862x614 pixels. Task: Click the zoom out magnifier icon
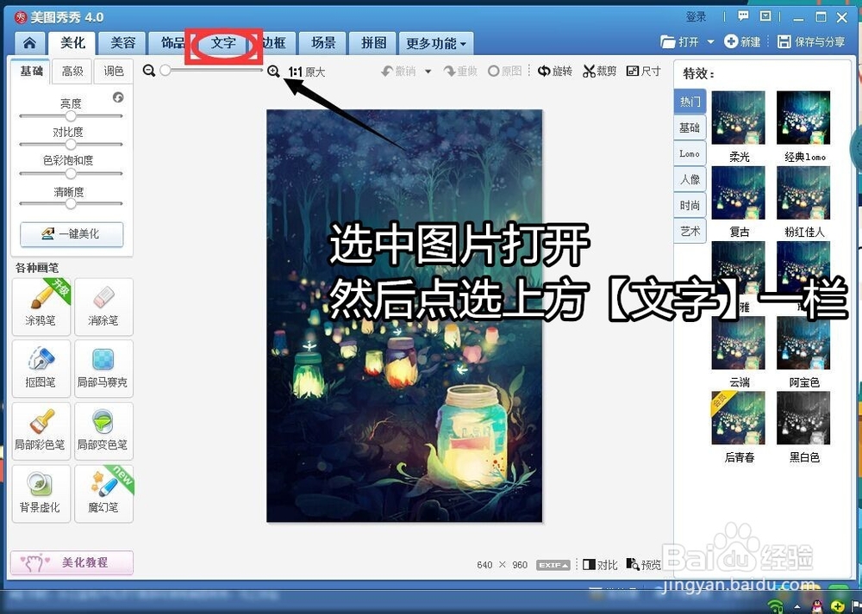point(148,71)
